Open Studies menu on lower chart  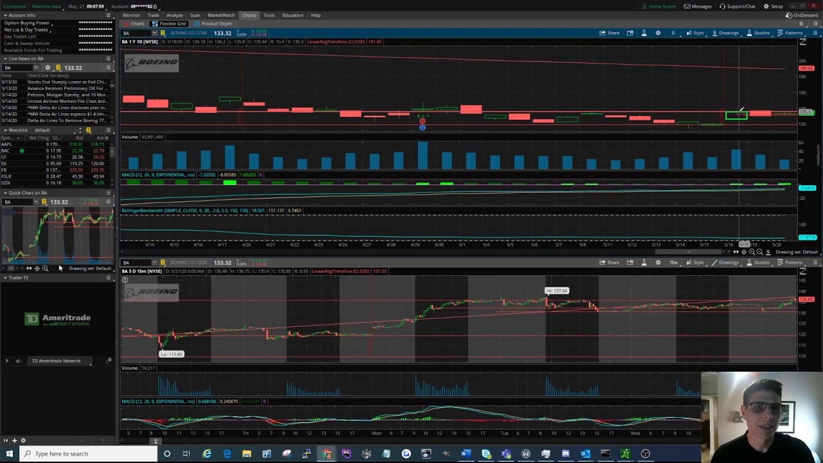758,262
